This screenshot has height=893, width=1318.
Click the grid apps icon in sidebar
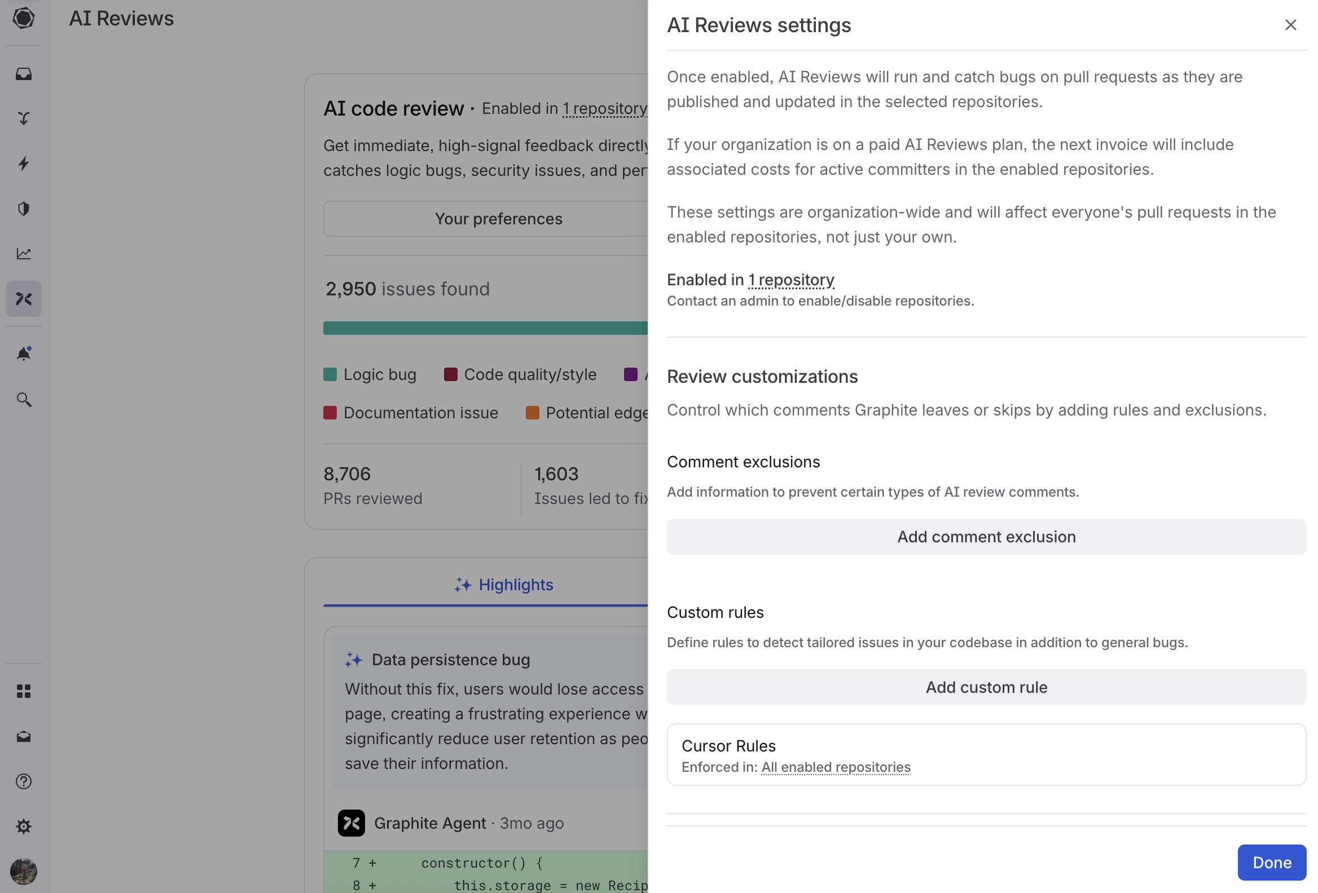click(23, 691)
